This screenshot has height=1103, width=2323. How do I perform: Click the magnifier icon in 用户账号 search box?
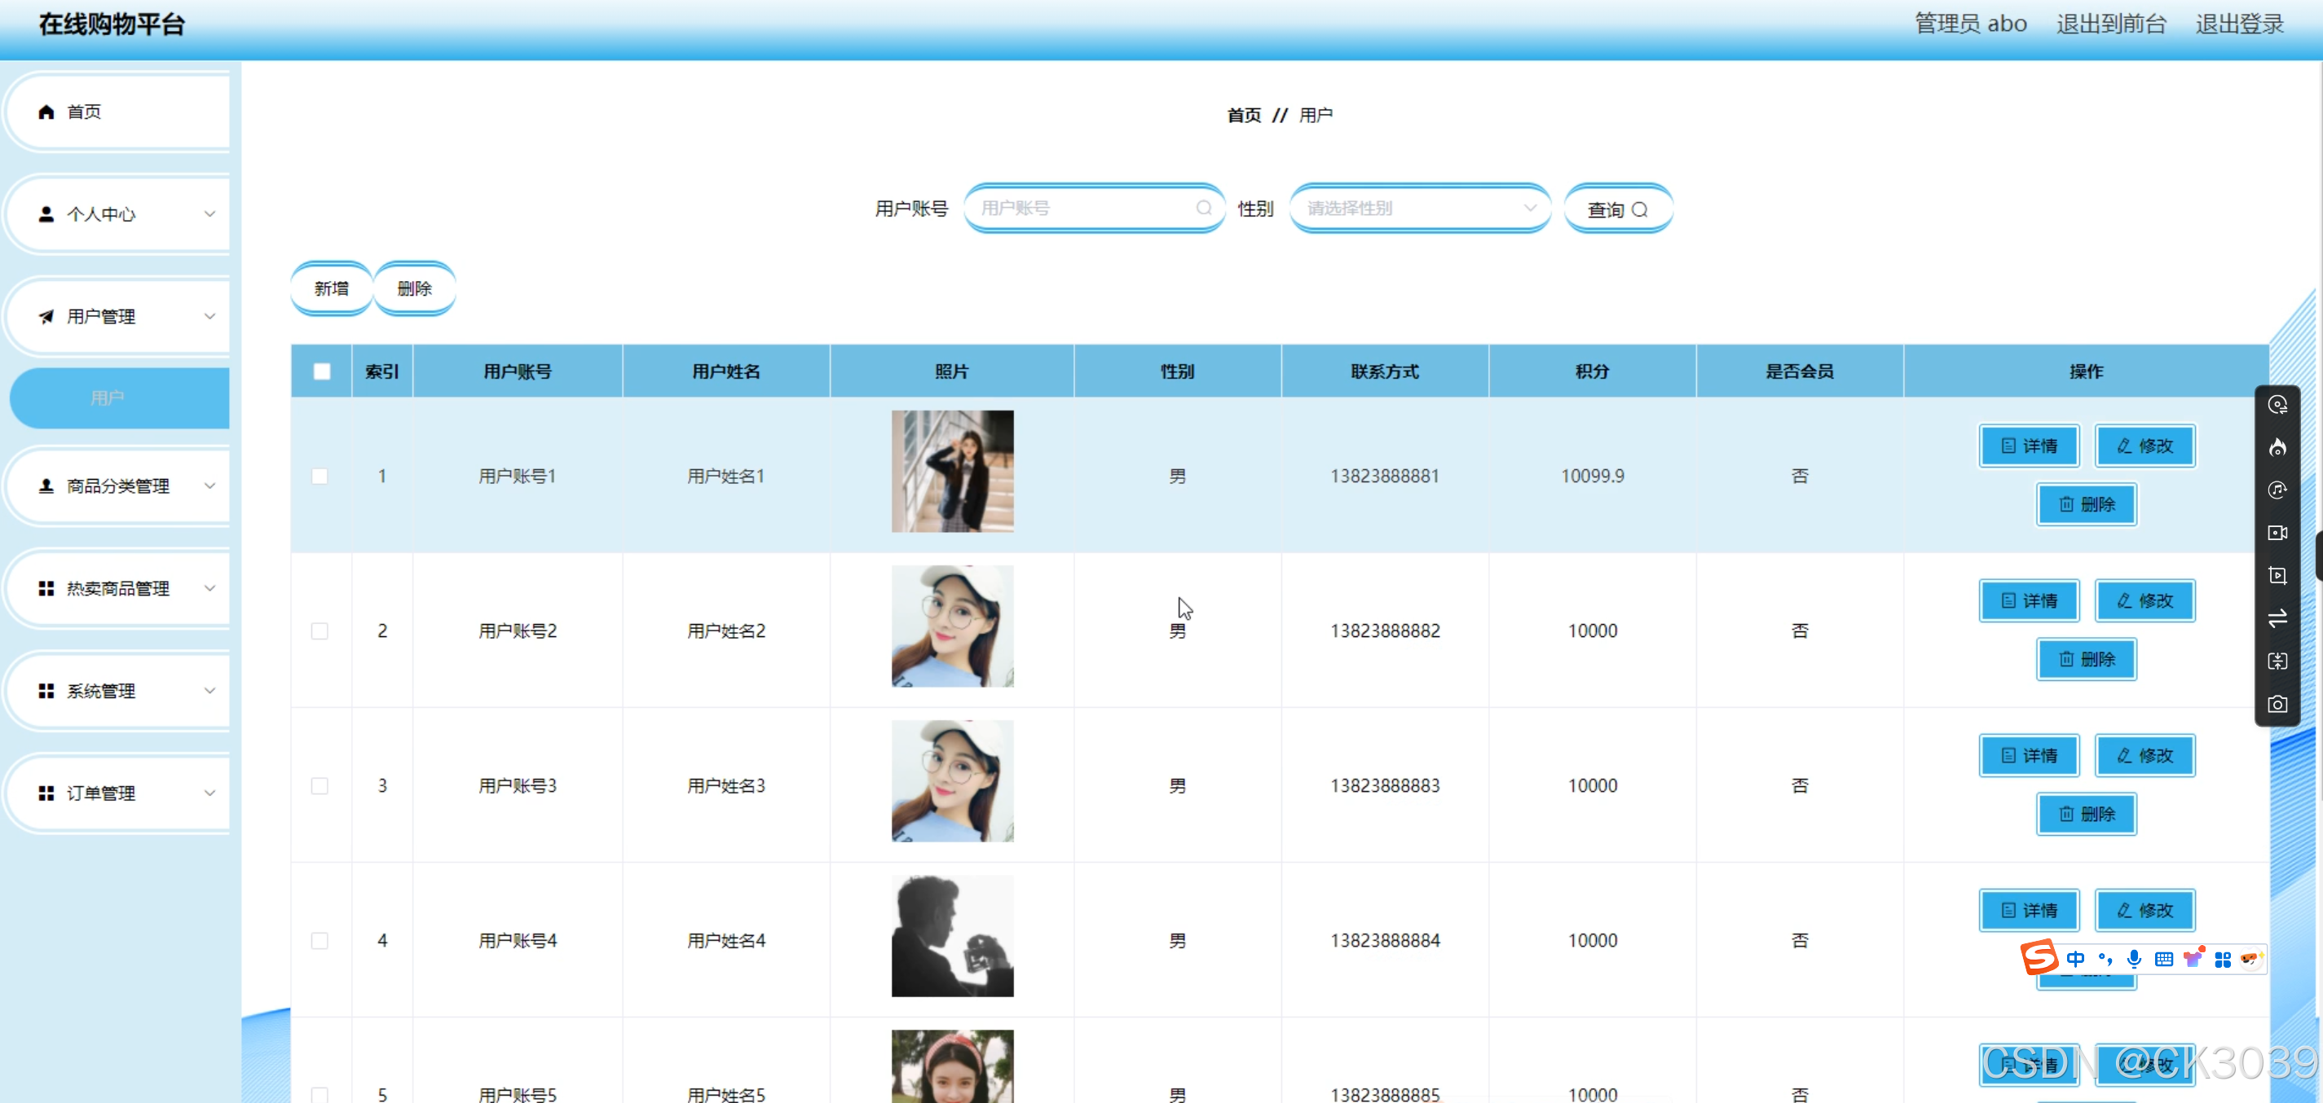[x=1203, y=209]
